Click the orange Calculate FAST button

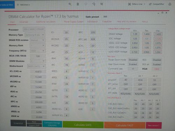click(x=125, y=125)
